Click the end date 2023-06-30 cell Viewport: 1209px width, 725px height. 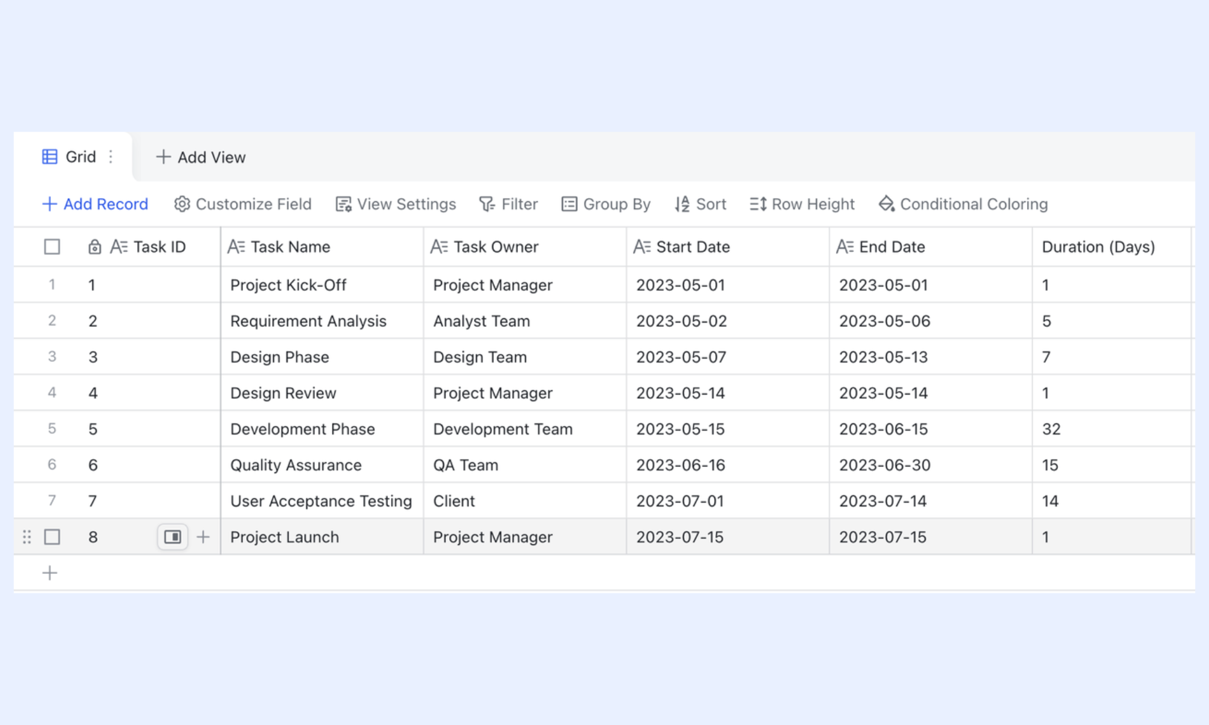pyautogui.click(x=931, y=465)
